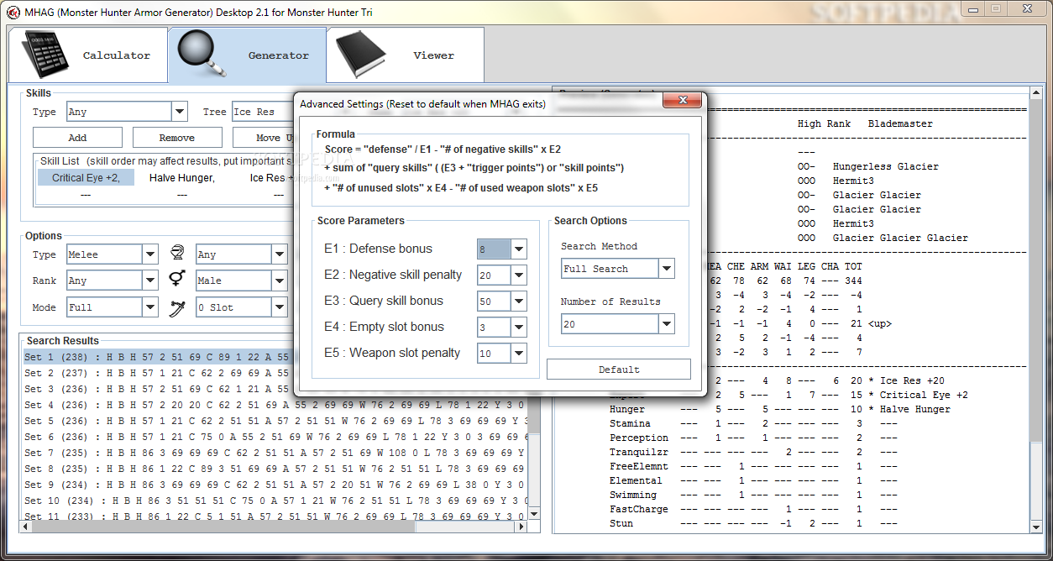This screenshot has height=561, width=1053.
Task: Click the Default button in Advanced Settings
Action: (619, 370)
